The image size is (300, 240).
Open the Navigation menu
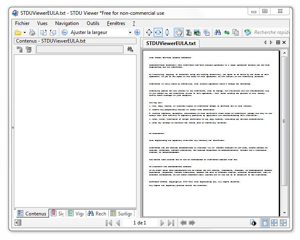click(x=67, y=23)
